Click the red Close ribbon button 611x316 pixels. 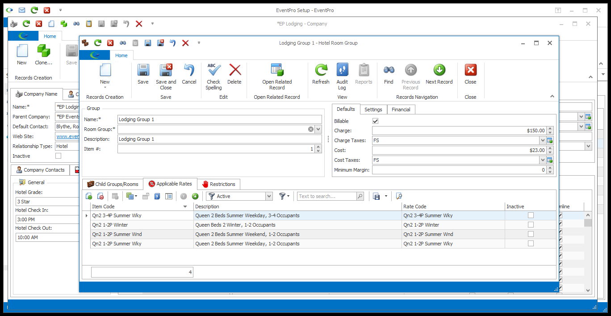470,74
